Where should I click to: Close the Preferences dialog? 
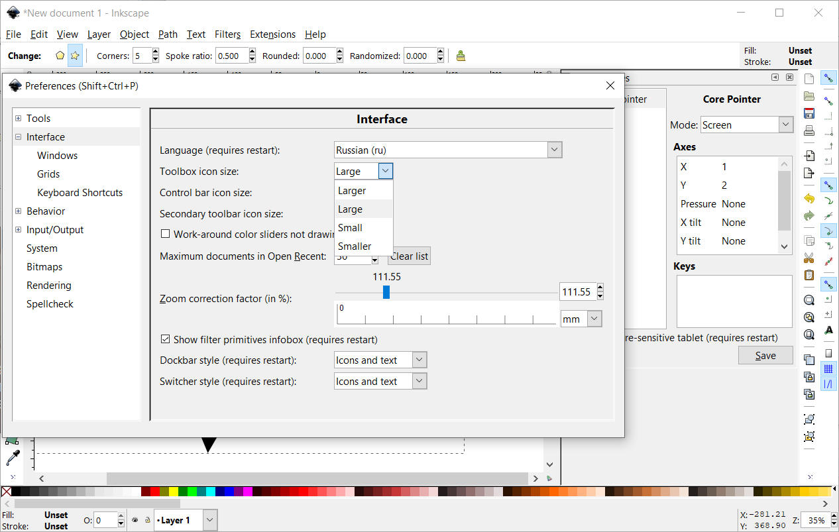(610, 85)
